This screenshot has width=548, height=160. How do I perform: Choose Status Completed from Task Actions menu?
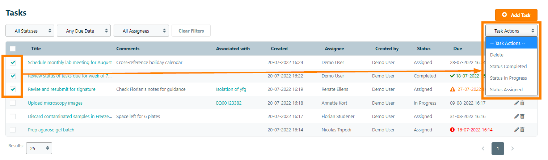(x=508, y=66)
